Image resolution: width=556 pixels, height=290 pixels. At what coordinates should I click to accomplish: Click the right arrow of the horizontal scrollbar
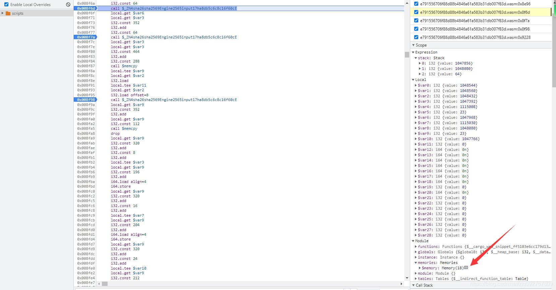(401, 284)
